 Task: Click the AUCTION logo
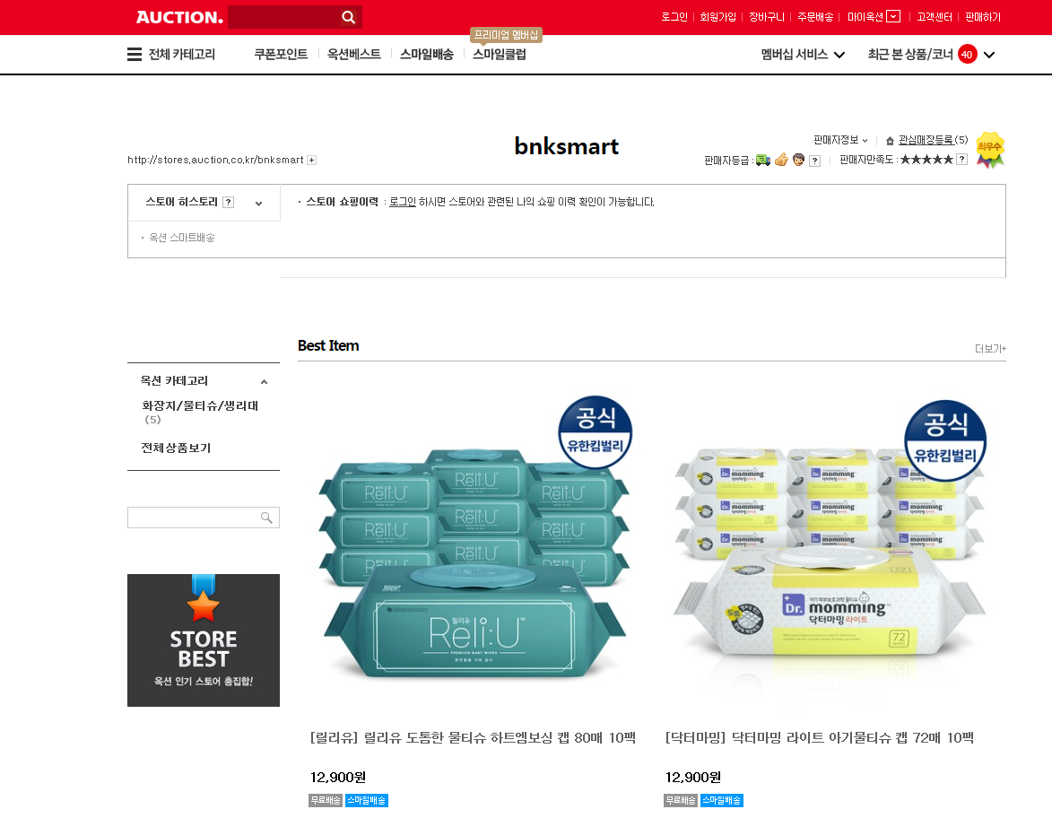pyautogui.click(x=179, y=17)
